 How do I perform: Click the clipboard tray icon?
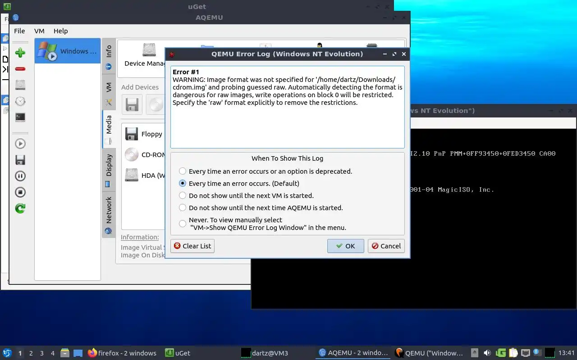513,353
